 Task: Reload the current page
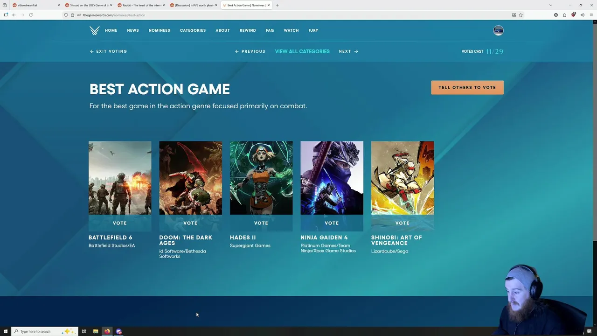pos(31,15)
